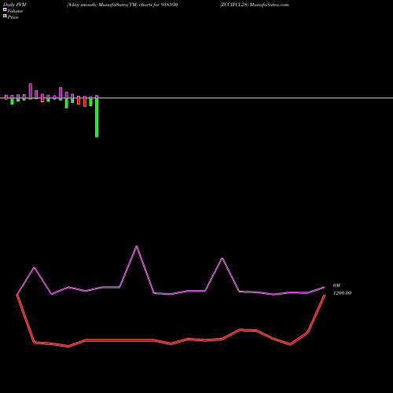Click the tallest magenta bar in histogram

(x=31, y=91)
